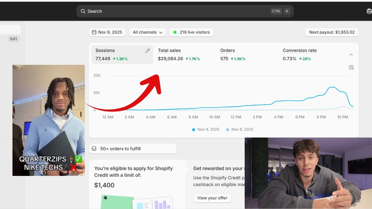The width and height of the screenshot is (372, 209).
Task: Select the Total sales metric tab
Action: [185, 55]
